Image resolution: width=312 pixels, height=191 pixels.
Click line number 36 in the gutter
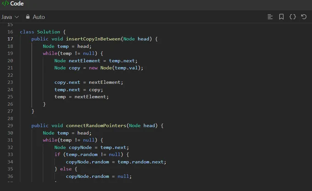pyautogui.click(x=10, y=176)
